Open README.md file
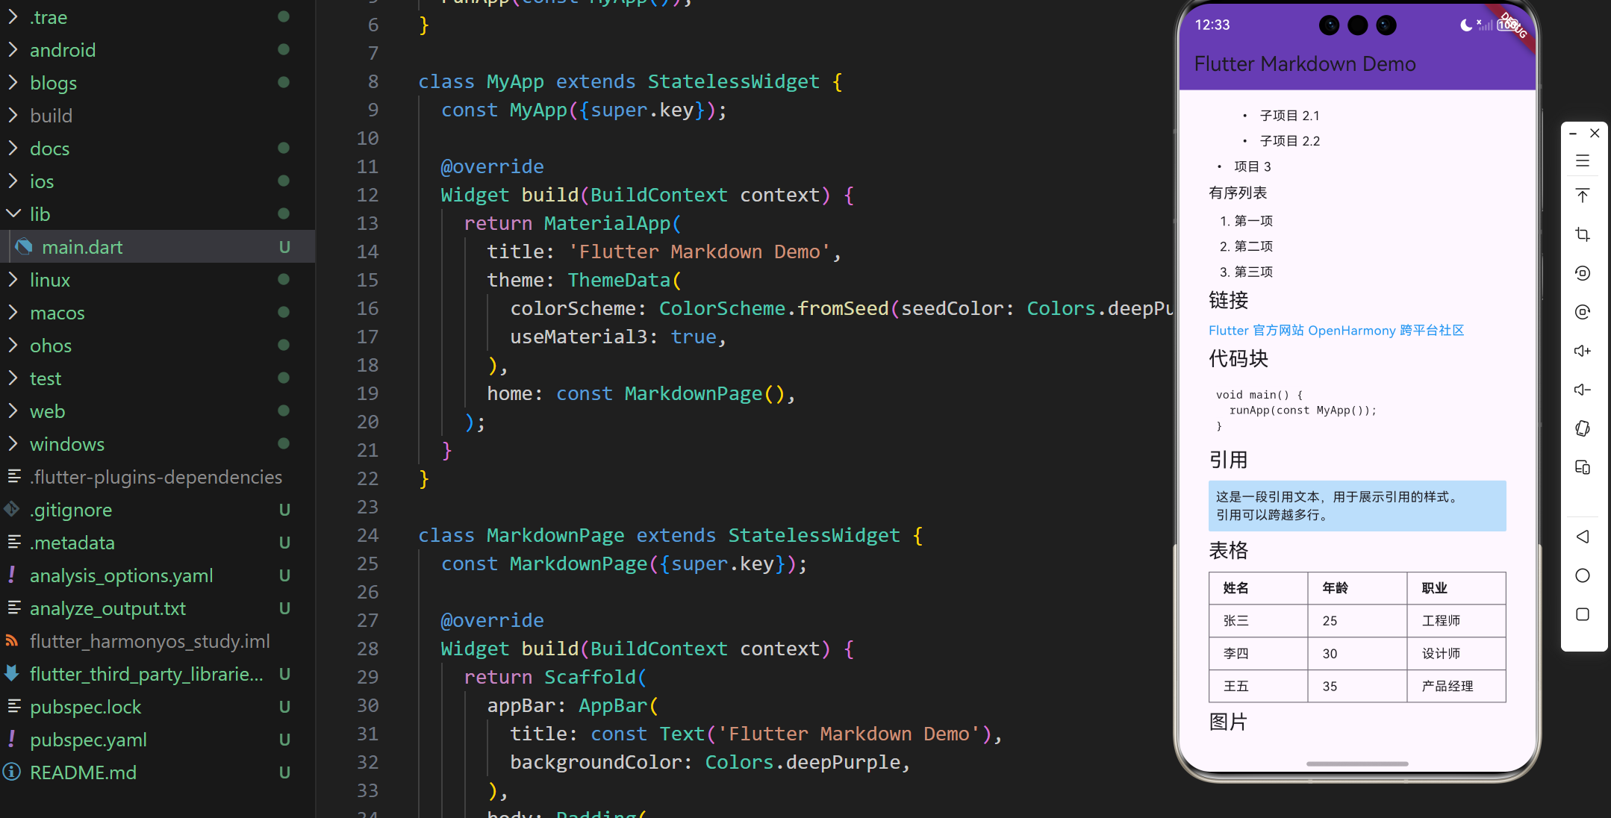Screen dimensions: 1611x818 tap(83, 772)
